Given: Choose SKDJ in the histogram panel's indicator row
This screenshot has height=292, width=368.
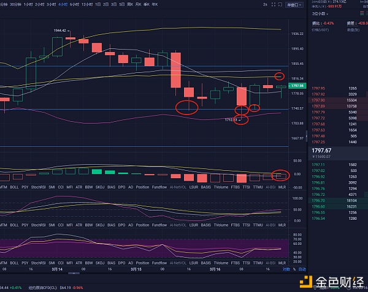Looking at the screenshot, I should [x=100, y=187].
